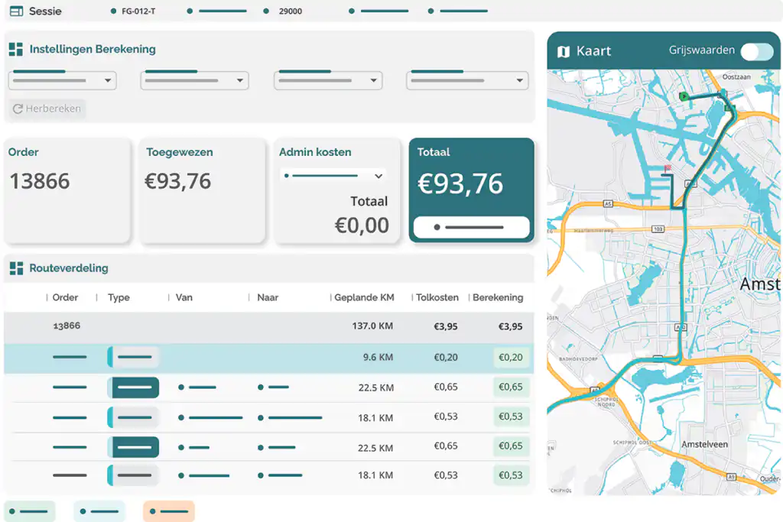The height and width of the screenshot is (522, 783).
Task: Click the Sessie panel icon
Action: coord(17,11)
